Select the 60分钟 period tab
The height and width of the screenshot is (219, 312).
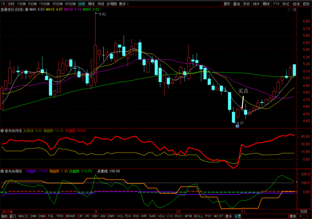[x=70, y=4]
